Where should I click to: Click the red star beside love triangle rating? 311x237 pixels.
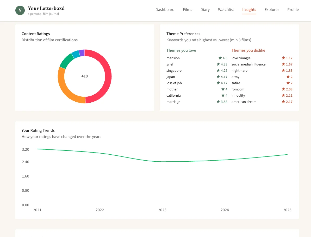[283, 58]
